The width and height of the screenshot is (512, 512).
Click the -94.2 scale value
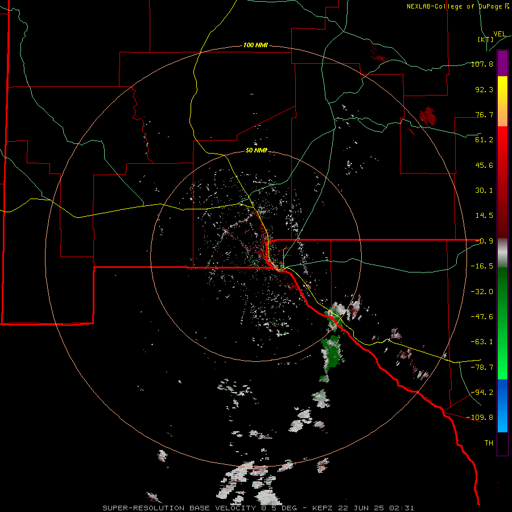[x=482, y=393]
